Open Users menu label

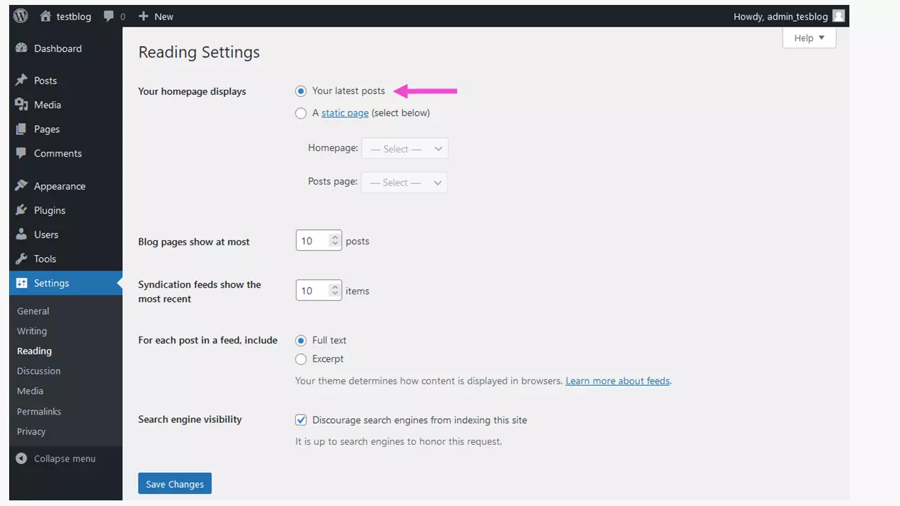[46, 235]
